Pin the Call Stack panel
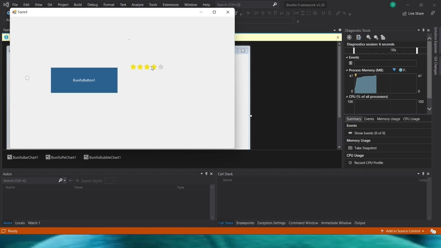This screenshot has height=248, width=441. click(x=423, y=174)
